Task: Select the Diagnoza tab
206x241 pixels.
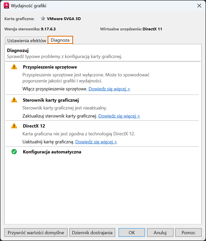Action: [60, 40]
